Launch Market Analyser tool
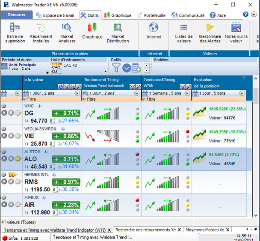This screenshot has width=260, height=241. click(x=67, y=33)
